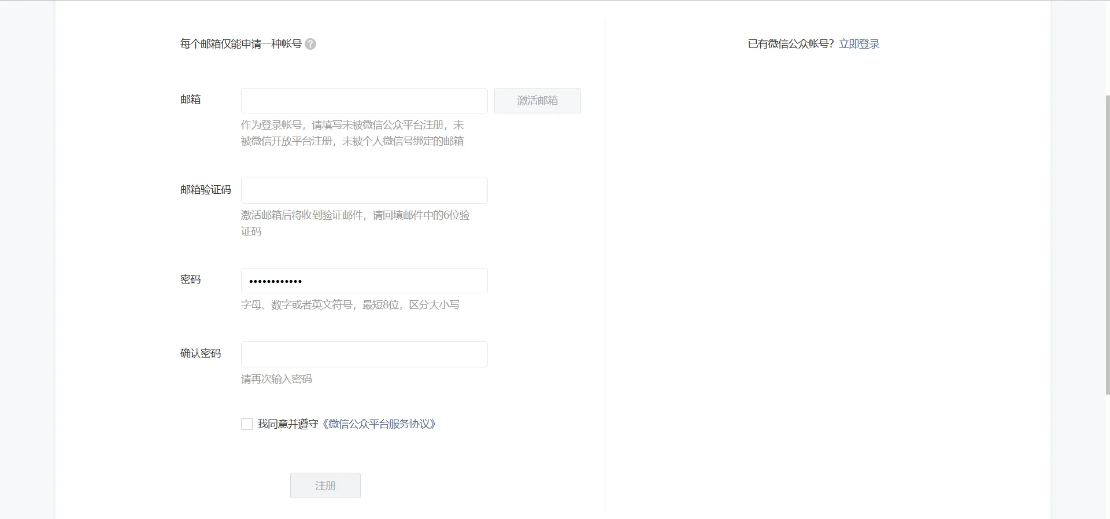Click the 确认密码 field label
Viewport: 1110px width, 519px height.
[x=200, y=354]
